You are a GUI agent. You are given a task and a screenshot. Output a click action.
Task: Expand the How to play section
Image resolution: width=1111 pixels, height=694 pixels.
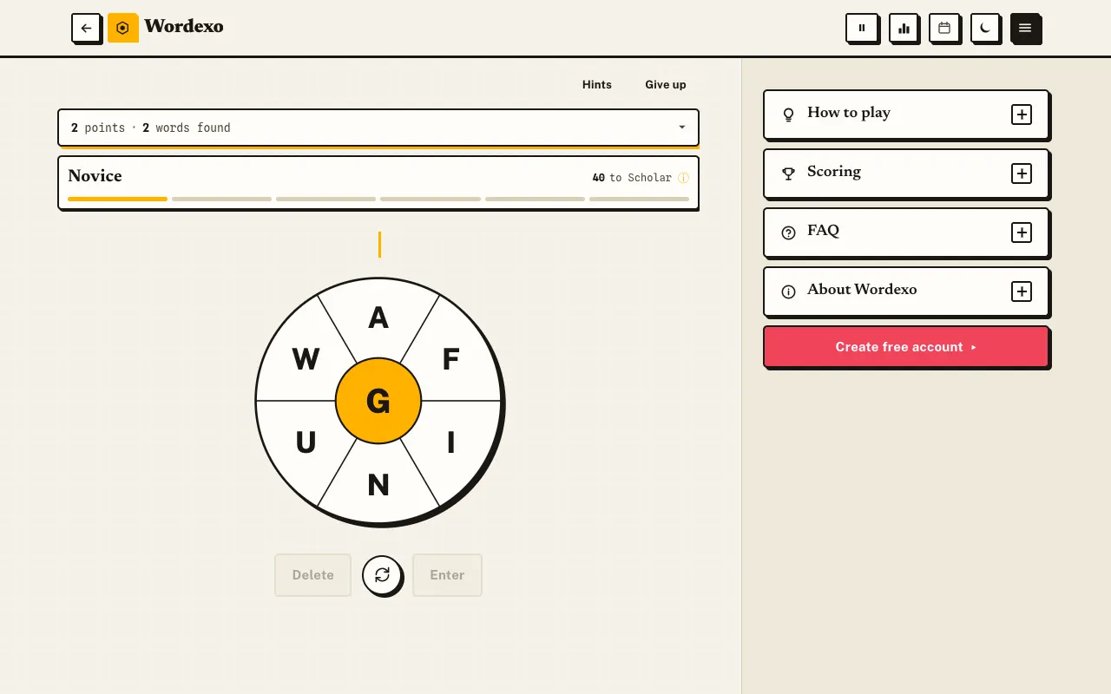point(1022,115)
